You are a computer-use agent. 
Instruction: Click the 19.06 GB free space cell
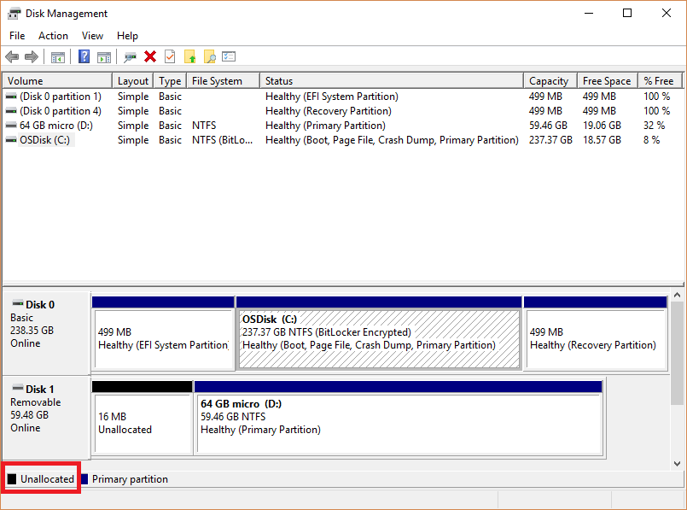(x=602, y=126)
